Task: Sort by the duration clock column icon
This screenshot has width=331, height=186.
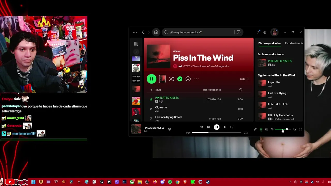Action: 241,90
